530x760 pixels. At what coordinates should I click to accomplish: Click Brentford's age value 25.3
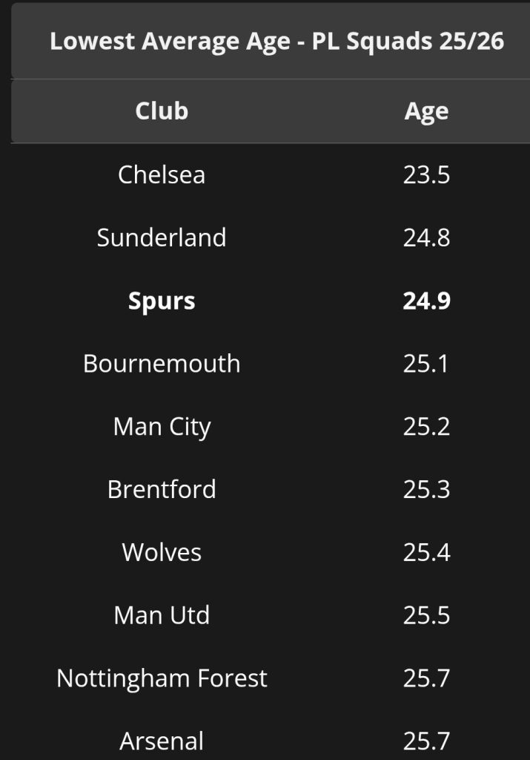426,490
